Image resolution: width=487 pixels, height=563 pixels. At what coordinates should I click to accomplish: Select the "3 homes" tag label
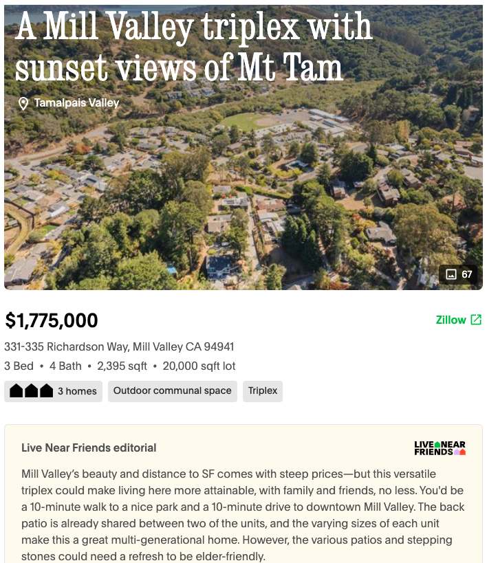pyautogui.click(x=77, y=391)
